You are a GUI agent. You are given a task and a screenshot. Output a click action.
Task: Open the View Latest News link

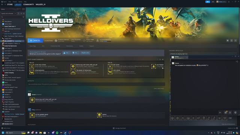[159, 88]
